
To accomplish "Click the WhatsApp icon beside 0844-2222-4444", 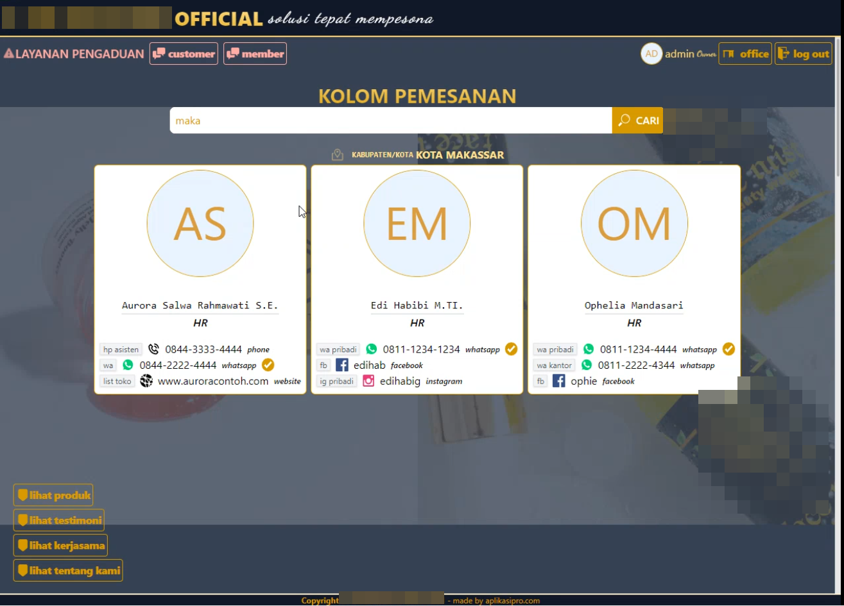I will click(128, 365).
